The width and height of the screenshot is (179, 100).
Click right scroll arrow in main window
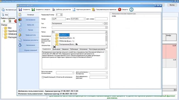pyautogui.click(x=175, y=90)
